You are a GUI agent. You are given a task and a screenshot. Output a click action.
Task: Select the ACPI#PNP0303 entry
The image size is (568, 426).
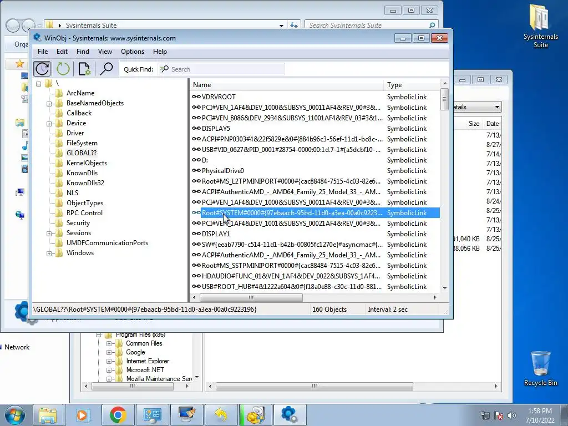pyautogui.click(x=315, y=139)
